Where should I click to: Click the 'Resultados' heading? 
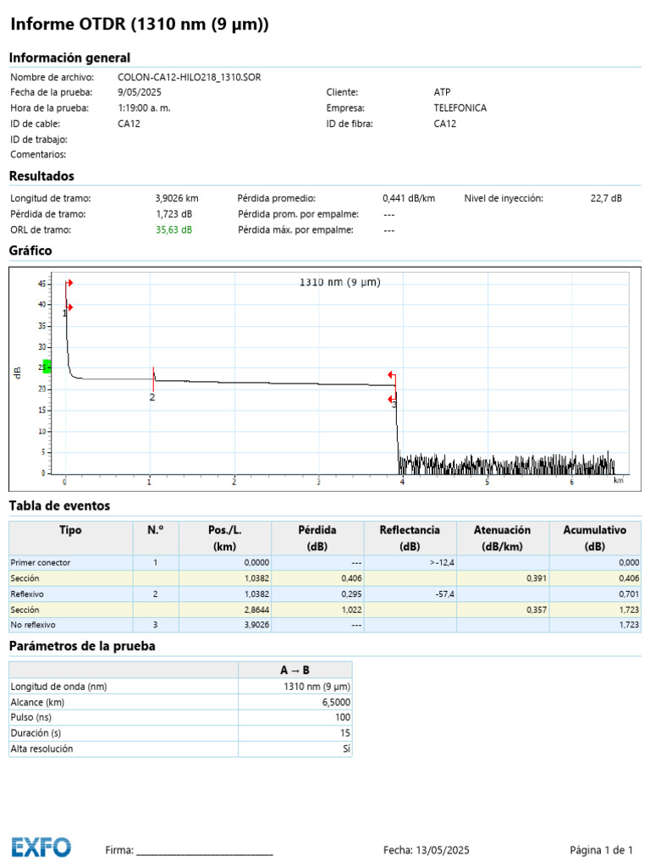(x=41, y=176)
